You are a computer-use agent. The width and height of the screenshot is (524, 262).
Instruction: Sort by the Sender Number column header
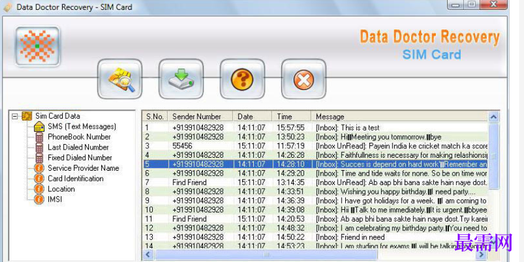[x=200, y=116]
